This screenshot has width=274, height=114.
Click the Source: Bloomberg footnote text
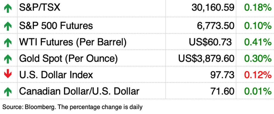(x=73, y=107)
